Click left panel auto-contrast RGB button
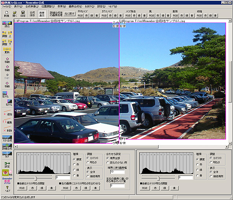This screenshot has height=200, width=233. click(x=22, y=188)
